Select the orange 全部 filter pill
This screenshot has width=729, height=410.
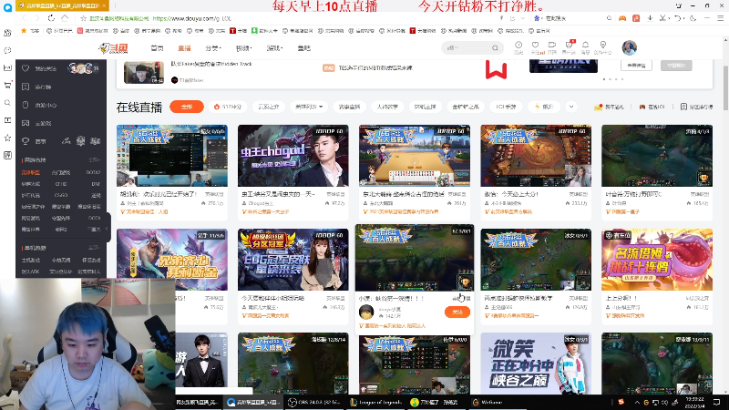(187, 107)
